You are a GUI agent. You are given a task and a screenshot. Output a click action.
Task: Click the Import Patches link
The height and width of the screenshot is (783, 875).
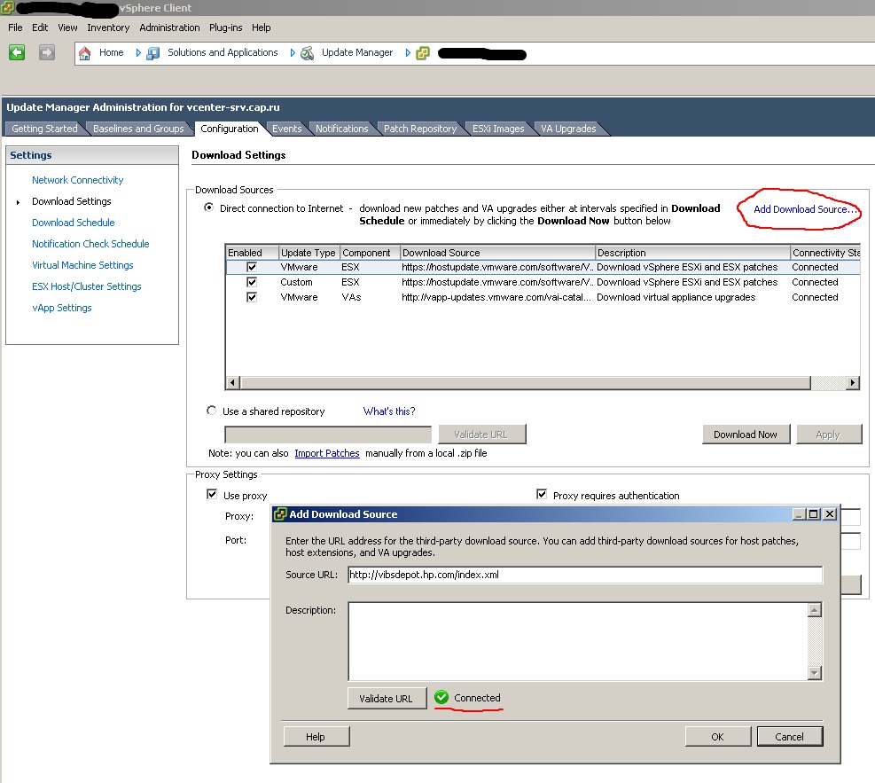pyautogui.click(x=326, y=453)
